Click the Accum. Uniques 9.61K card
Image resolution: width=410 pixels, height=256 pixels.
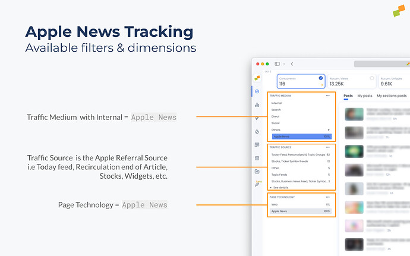click(395, 81)
